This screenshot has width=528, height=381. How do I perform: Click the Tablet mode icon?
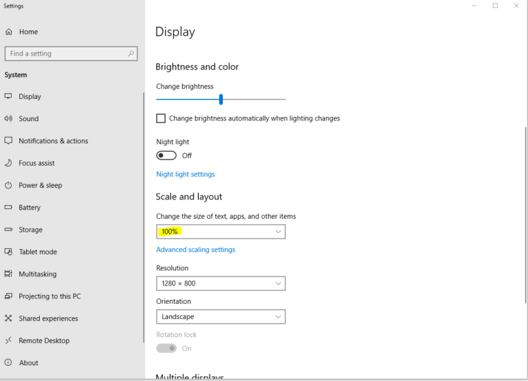8,252
